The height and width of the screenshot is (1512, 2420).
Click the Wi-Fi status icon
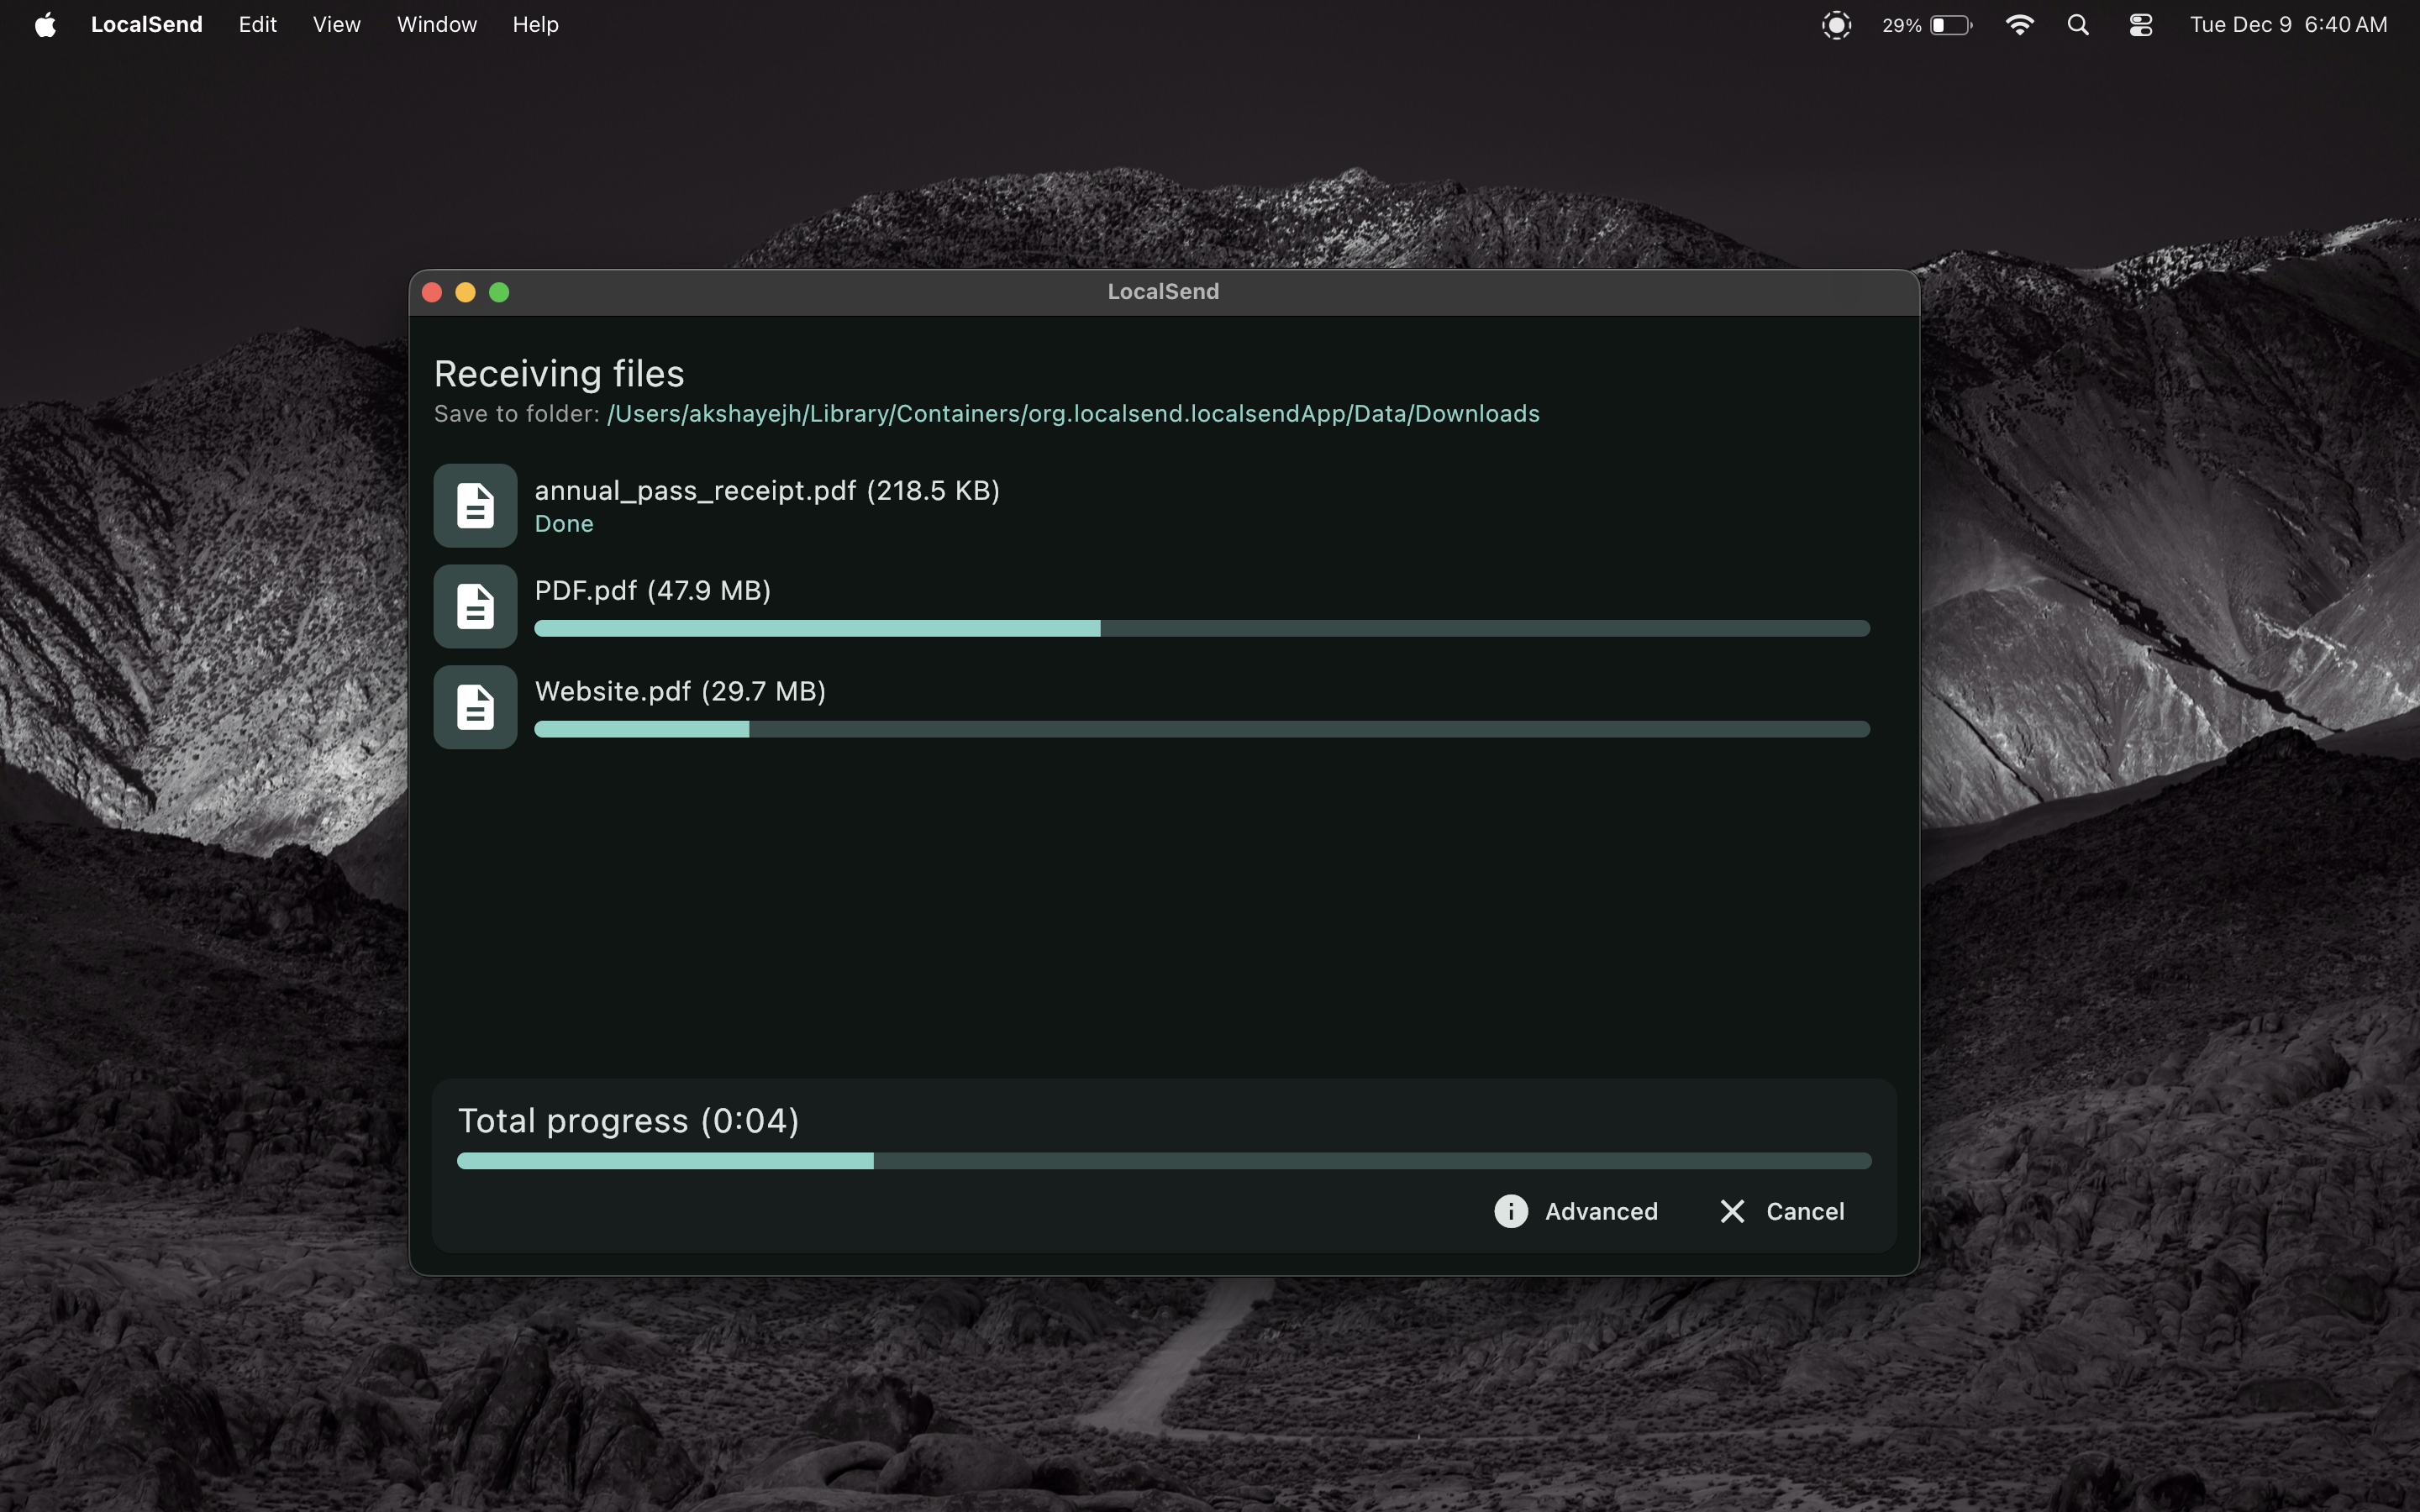[x=2020, y=24]
